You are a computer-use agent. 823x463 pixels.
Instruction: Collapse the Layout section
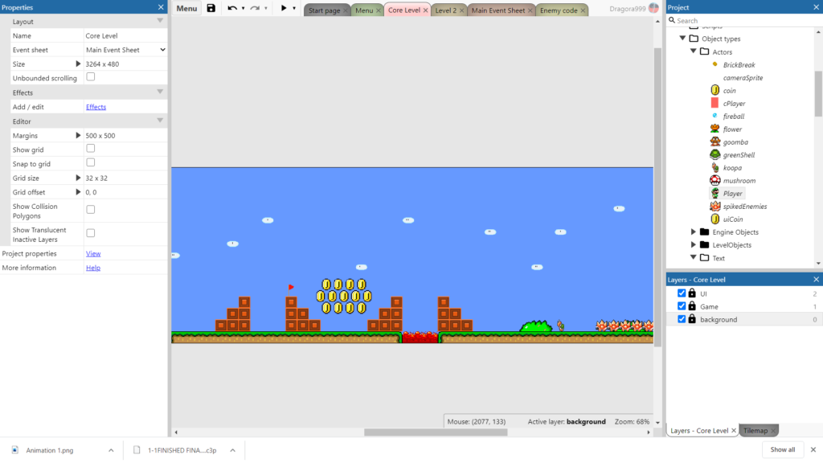(160, 21)
